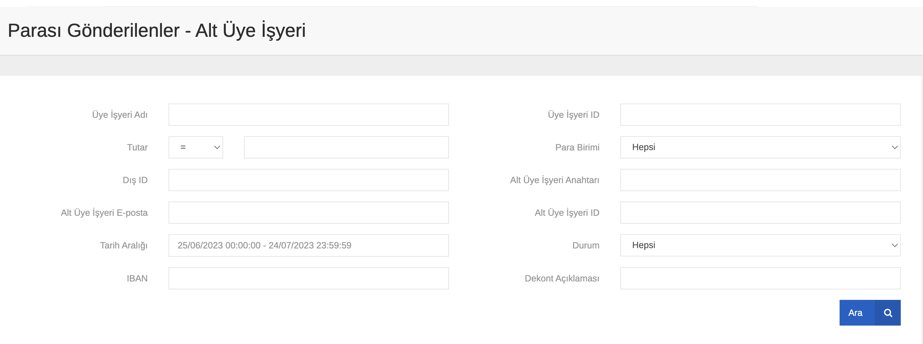The height and width of the screenshot is (344, 923).
Task: Open the Durum status dropdown
Action: click(x=760, y=245)
